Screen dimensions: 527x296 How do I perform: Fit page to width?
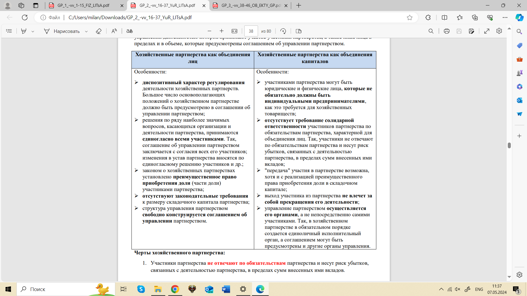(x=234, y=31)
